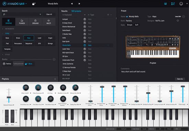Click the search input field
The image size is (189, 131).
coord(22,14)
